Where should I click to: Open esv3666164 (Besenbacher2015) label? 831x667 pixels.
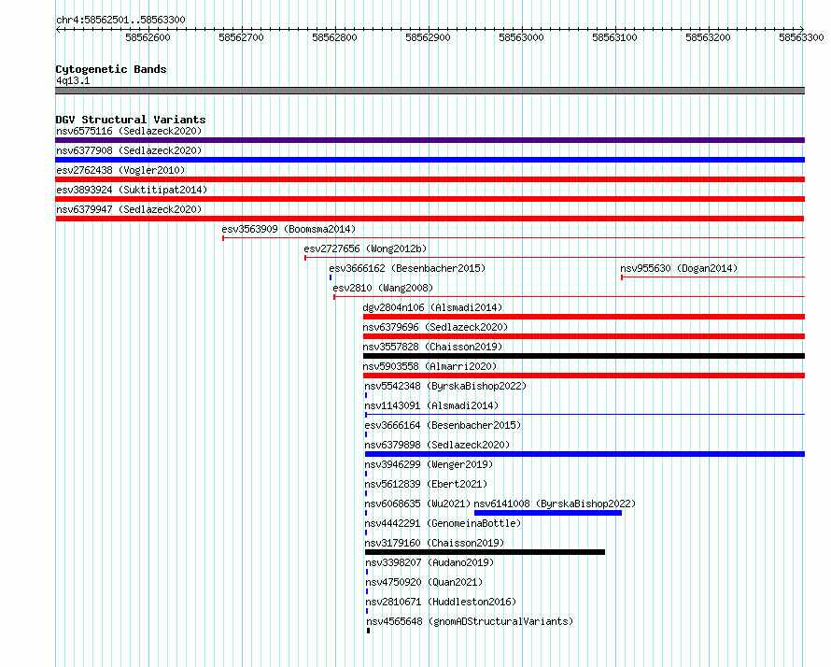[x=443, y=425]
